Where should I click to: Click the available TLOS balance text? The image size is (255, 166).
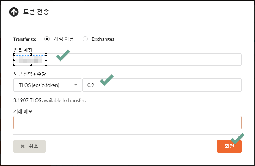pos(50,100)
